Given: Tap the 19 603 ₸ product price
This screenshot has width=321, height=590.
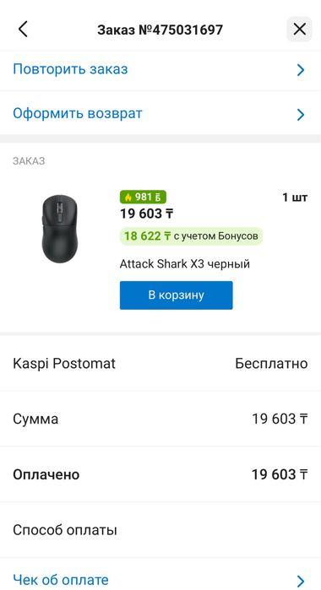Looking at the screenshot, I should (x=146, y=214).
